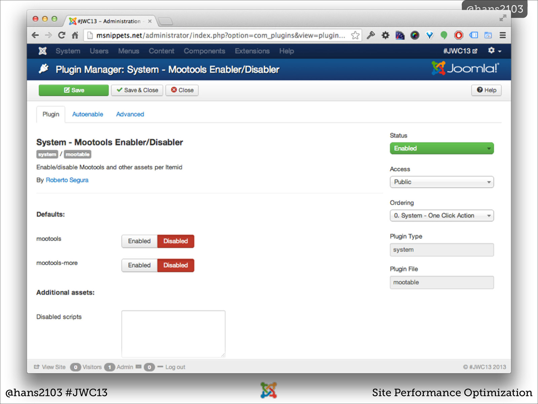Image resolution: width=538 pixels, height=404 pixels.
Task: Open the #JWC13 site preview link
Action: 460,51
